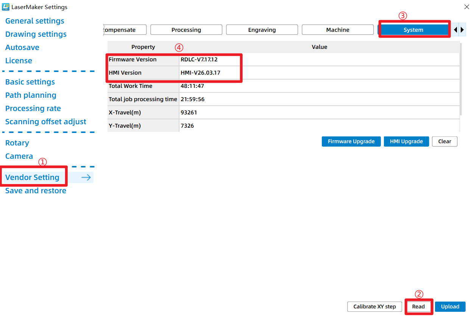Image resolution: width=474 pixels, height=319 pixels.
Task: Click the Calibrate XY step button
Action: click(374, 306)
